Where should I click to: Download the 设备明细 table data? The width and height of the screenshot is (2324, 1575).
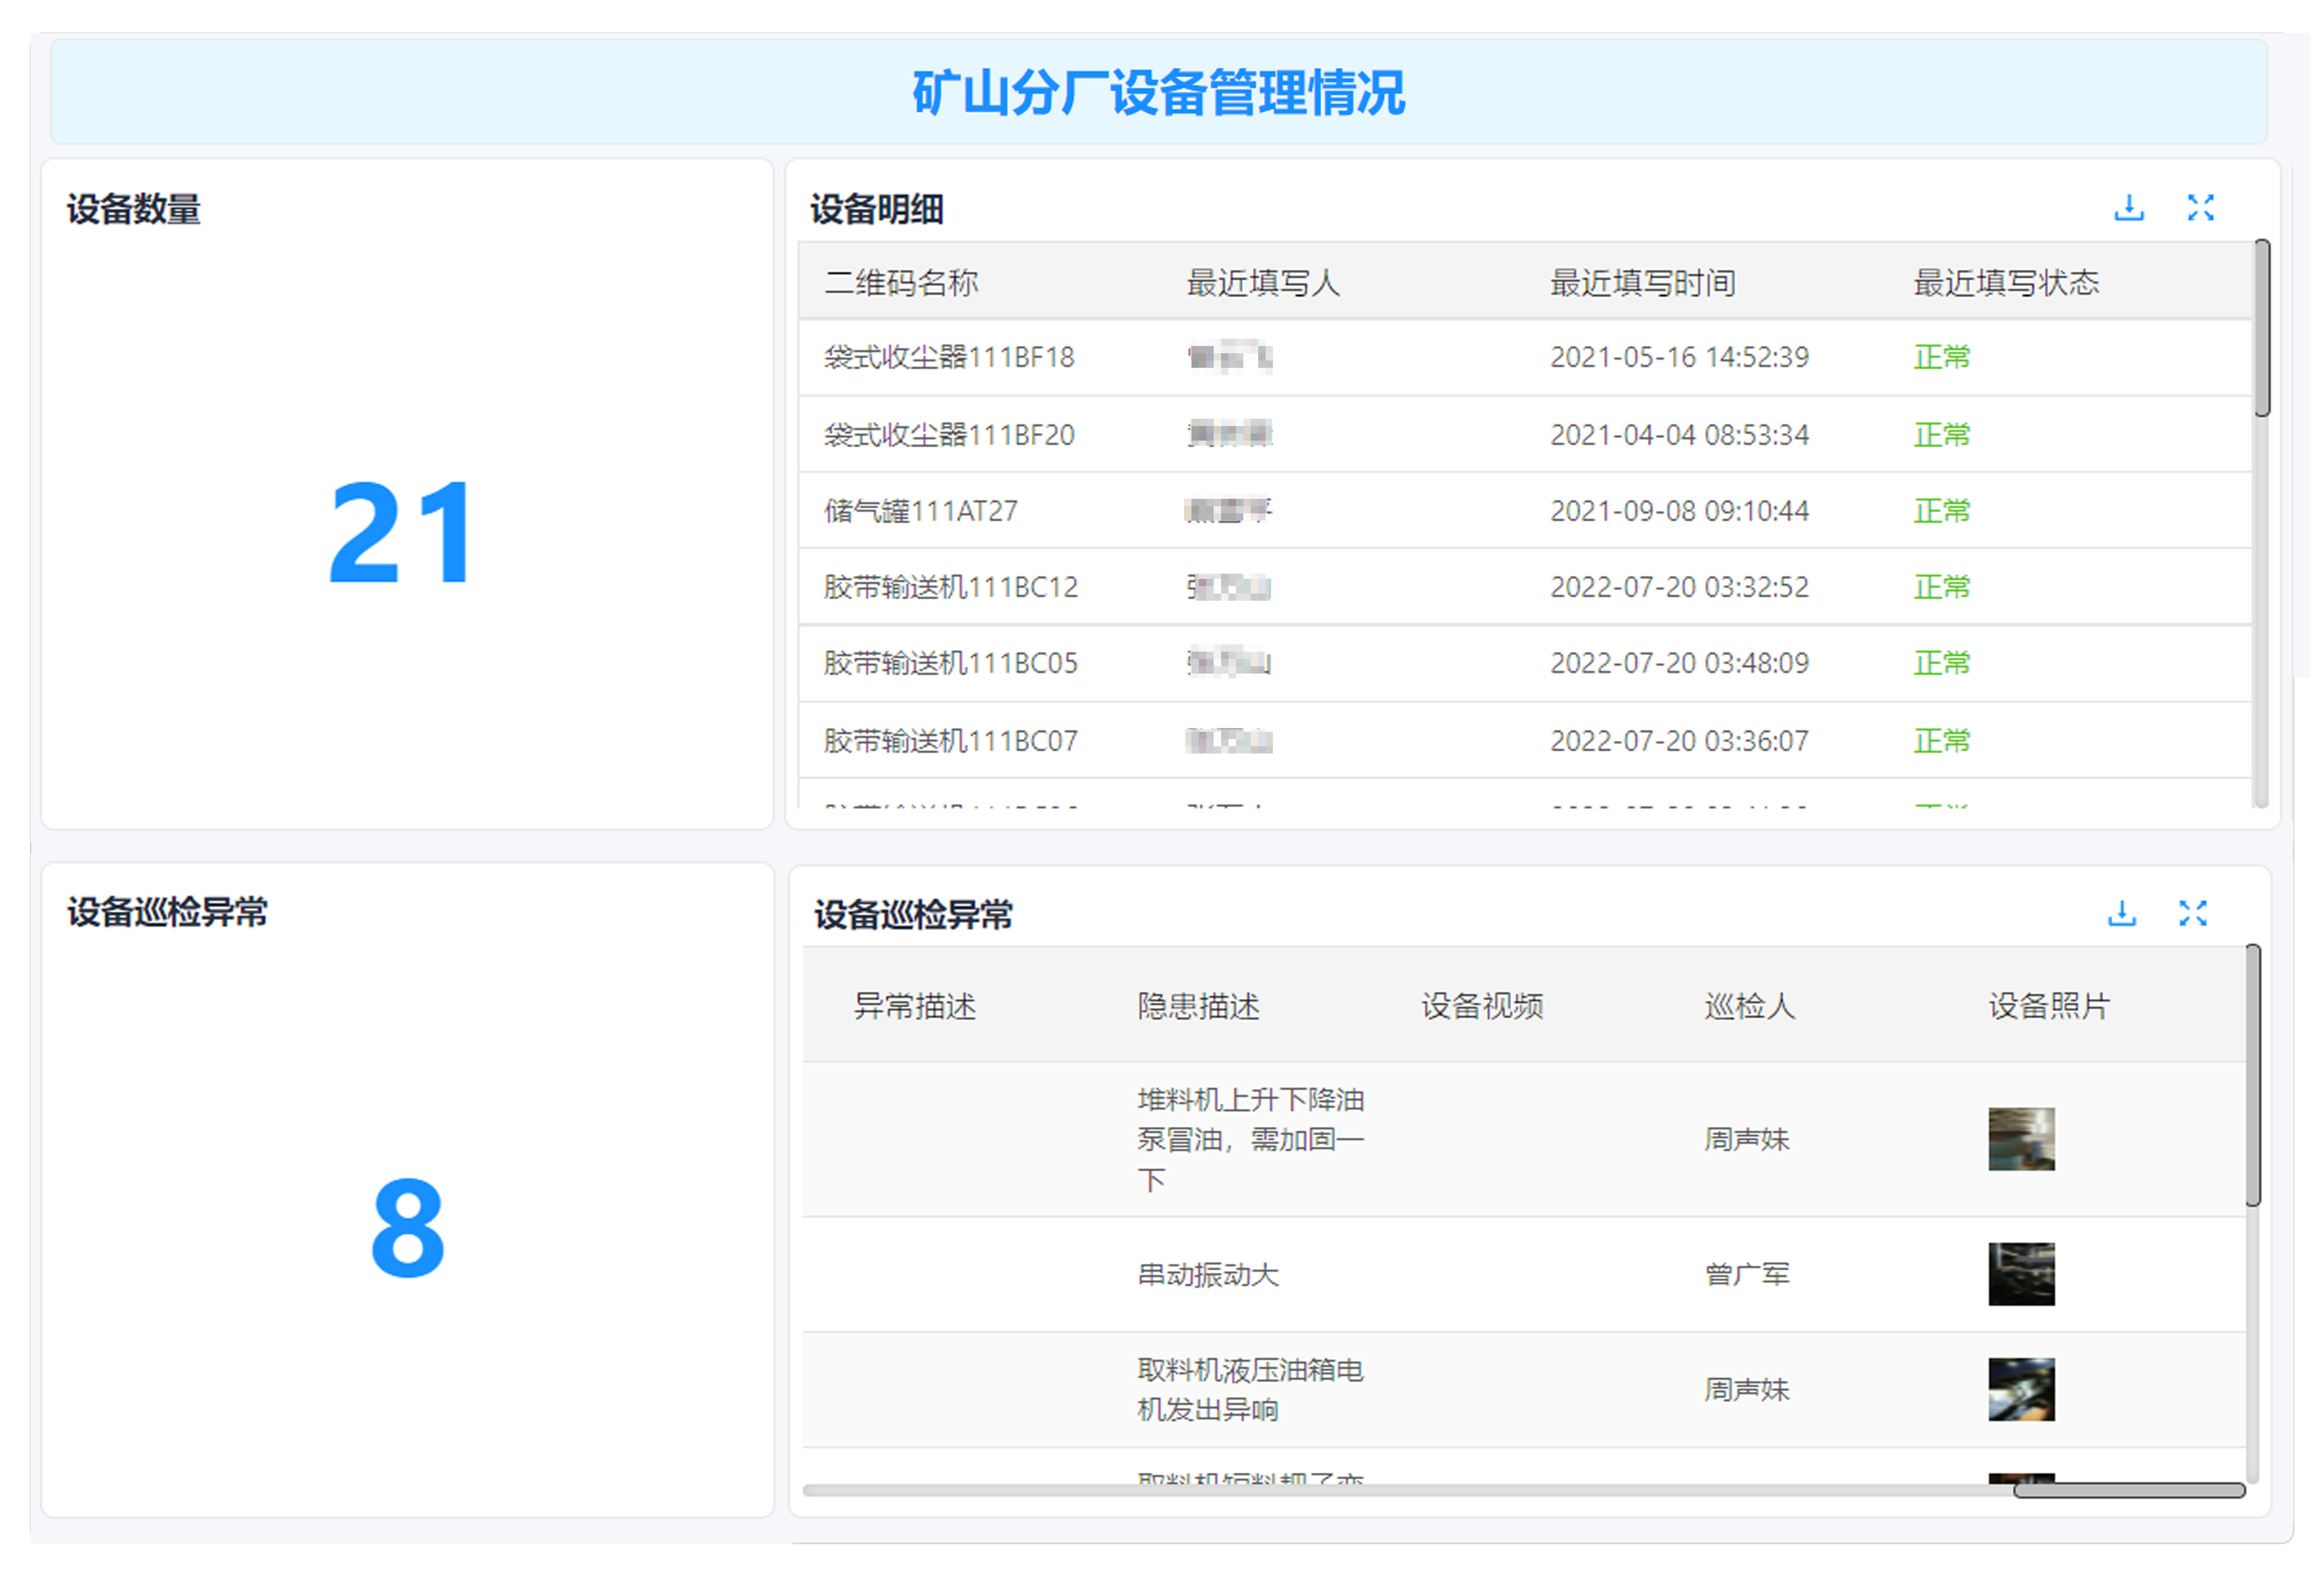pos(2129,208)
